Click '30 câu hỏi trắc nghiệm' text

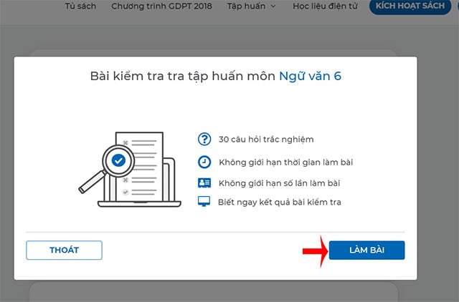click(x=266, y=140)
